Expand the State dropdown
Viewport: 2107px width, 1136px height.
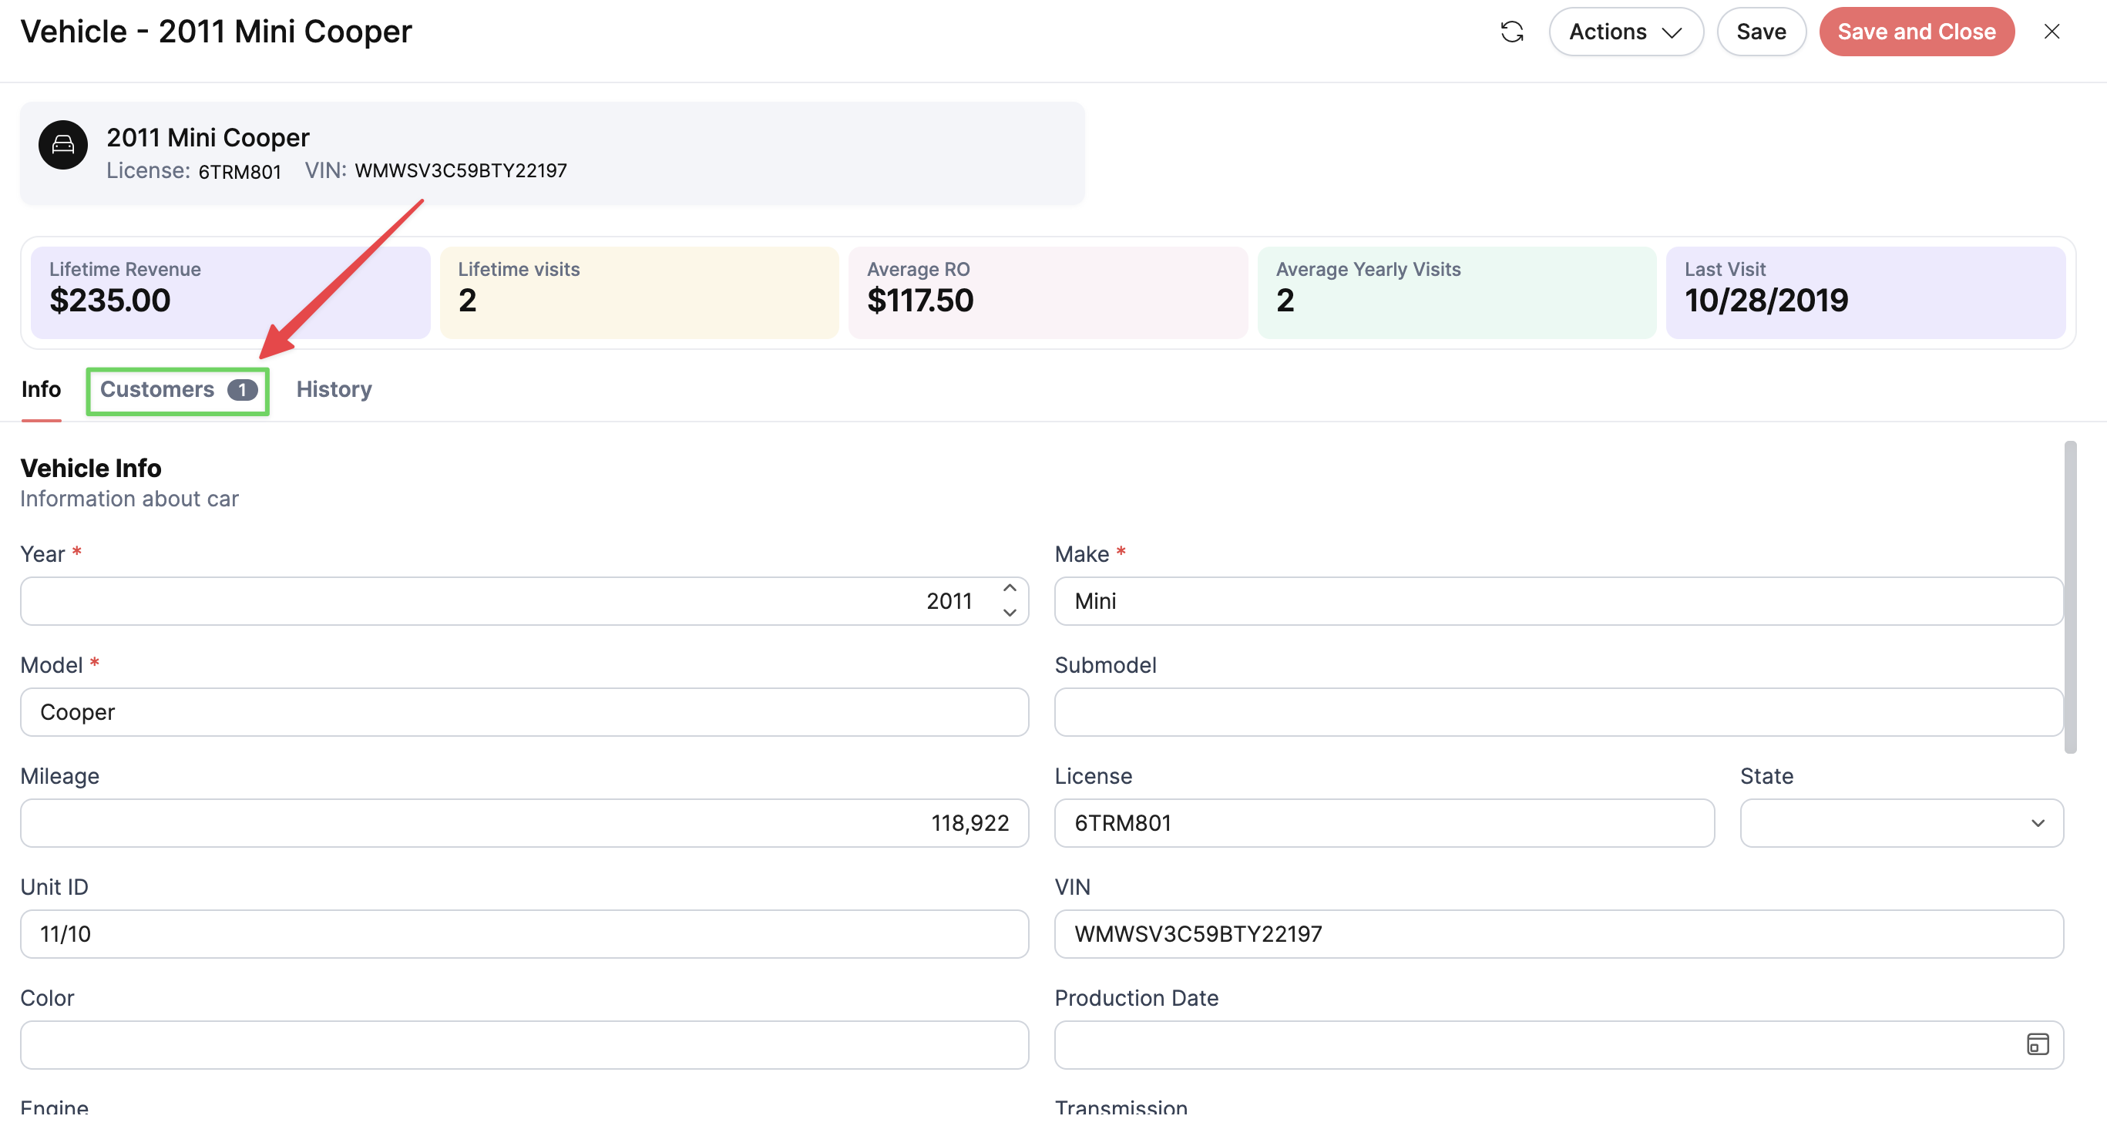(x=1901, y=823)
